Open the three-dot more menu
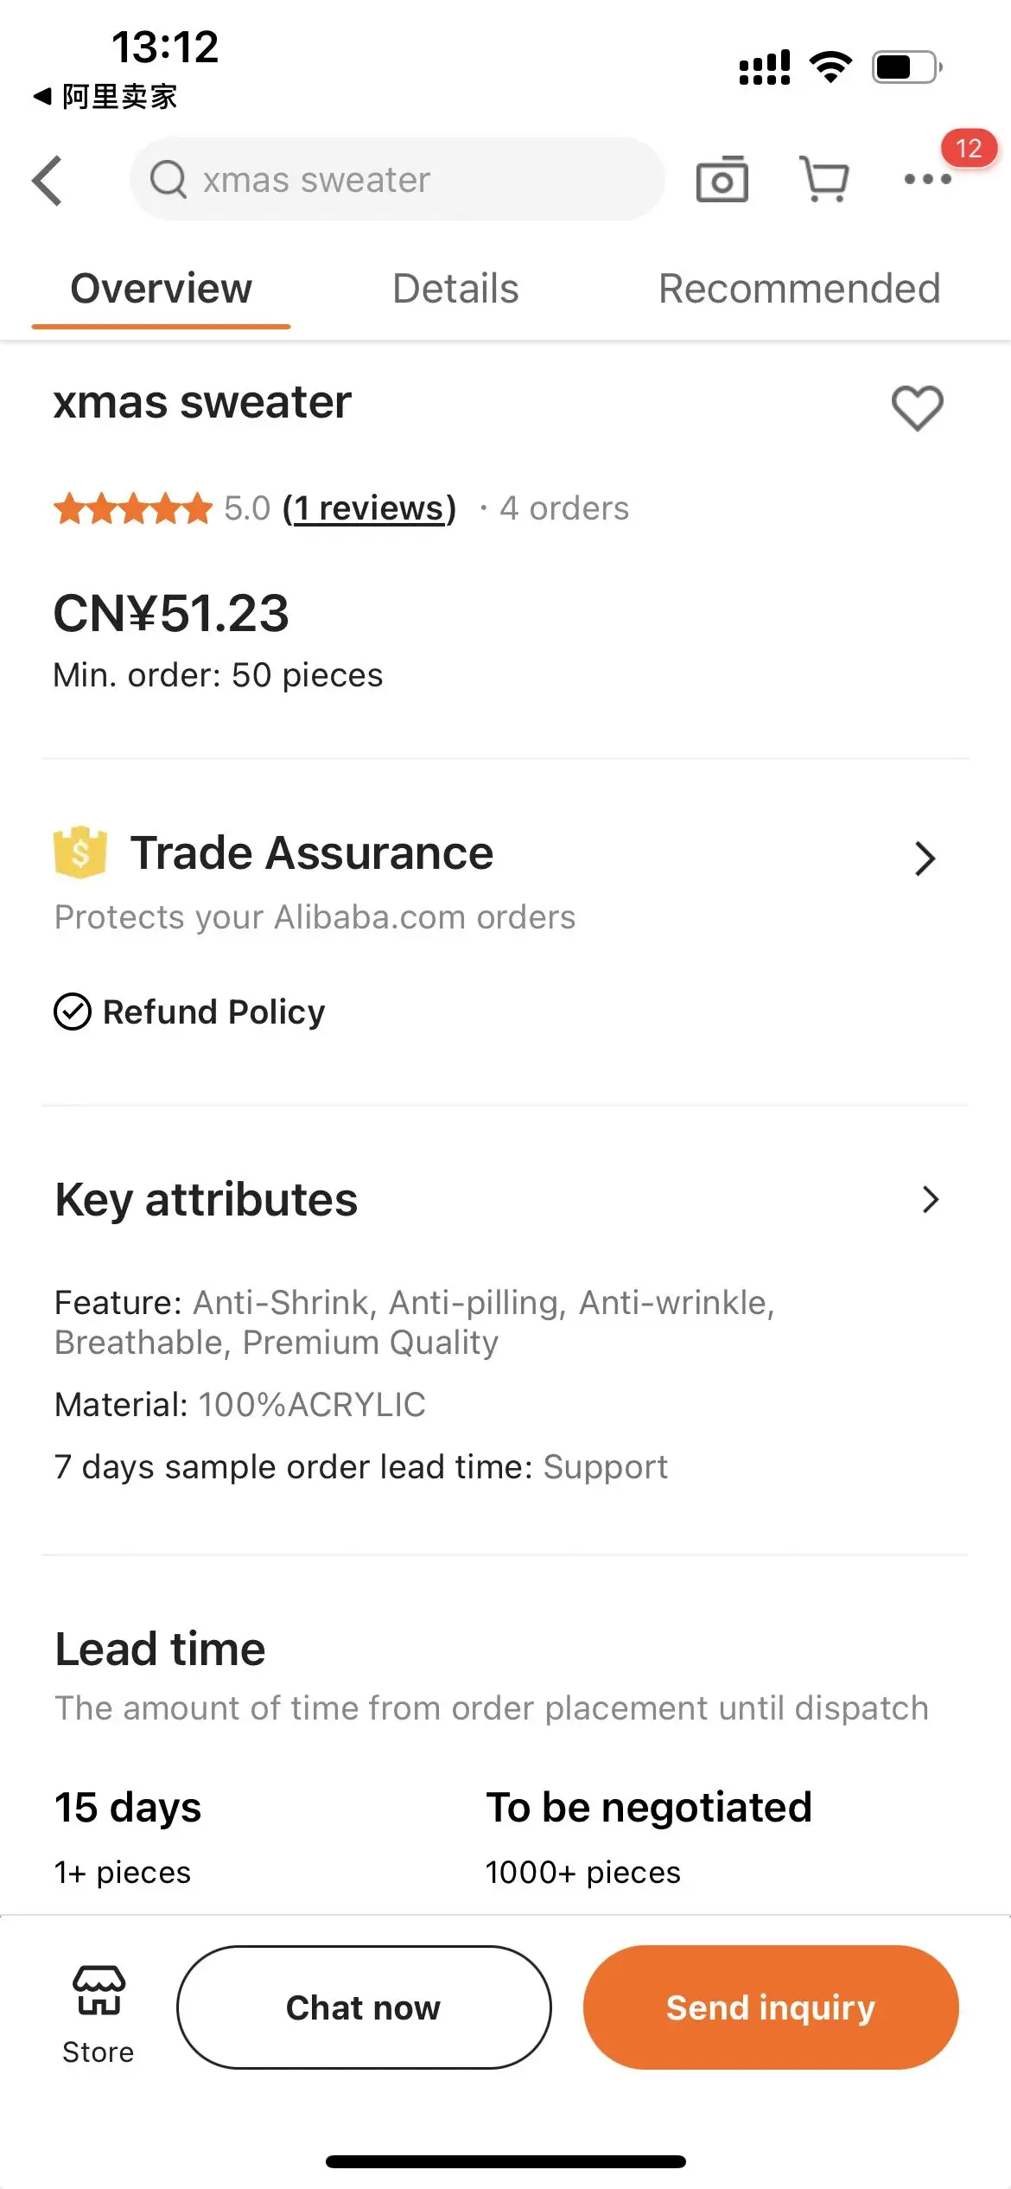Viewport: 1011px width, 2189px height. click(x=927, y=180)
